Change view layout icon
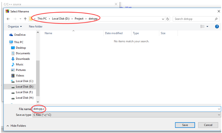 pyautogui.click(x=202, y=26)
